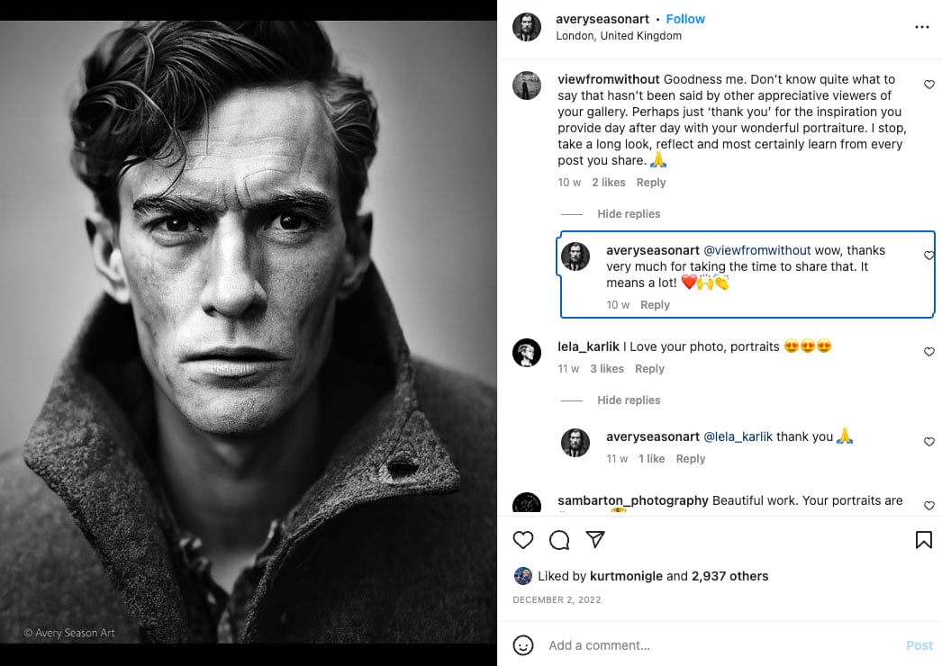Like lela_karlik's comment
Image resolution: width=942 pixels, height=666 pixels.
pyautogui.click(x=929, y=352)
